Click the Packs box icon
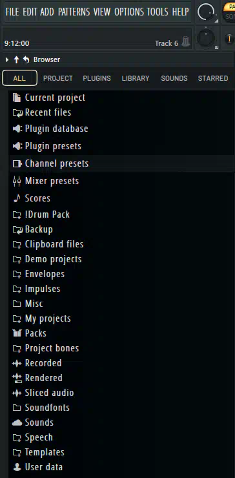The width and height of the screenshot is (235, 478). click(17, 333)
